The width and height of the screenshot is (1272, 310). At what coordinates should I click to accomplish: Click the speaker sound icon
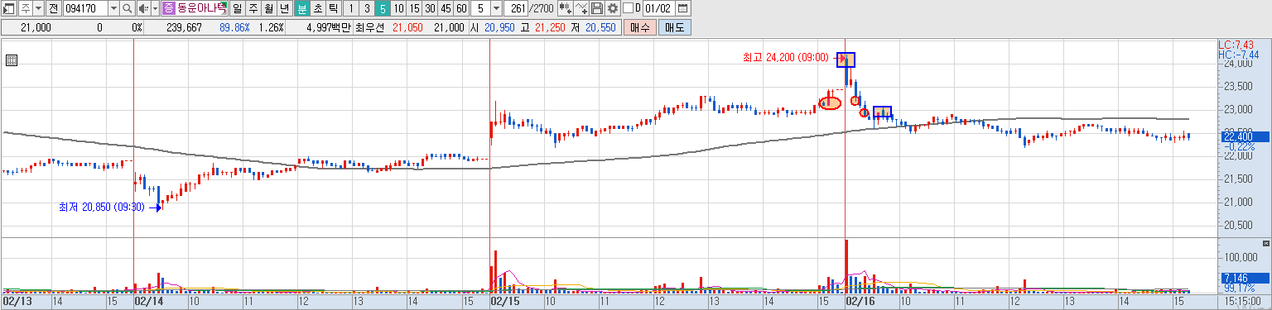pyautogui.click(x=143, y=8)
